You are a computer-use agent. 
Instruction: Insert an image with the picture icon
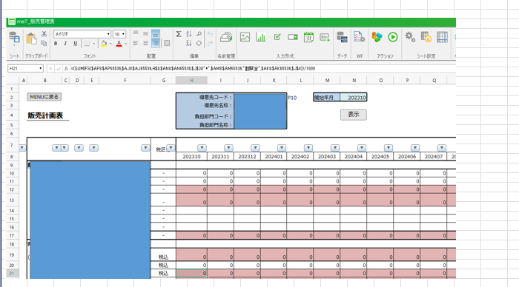[245, 37]
